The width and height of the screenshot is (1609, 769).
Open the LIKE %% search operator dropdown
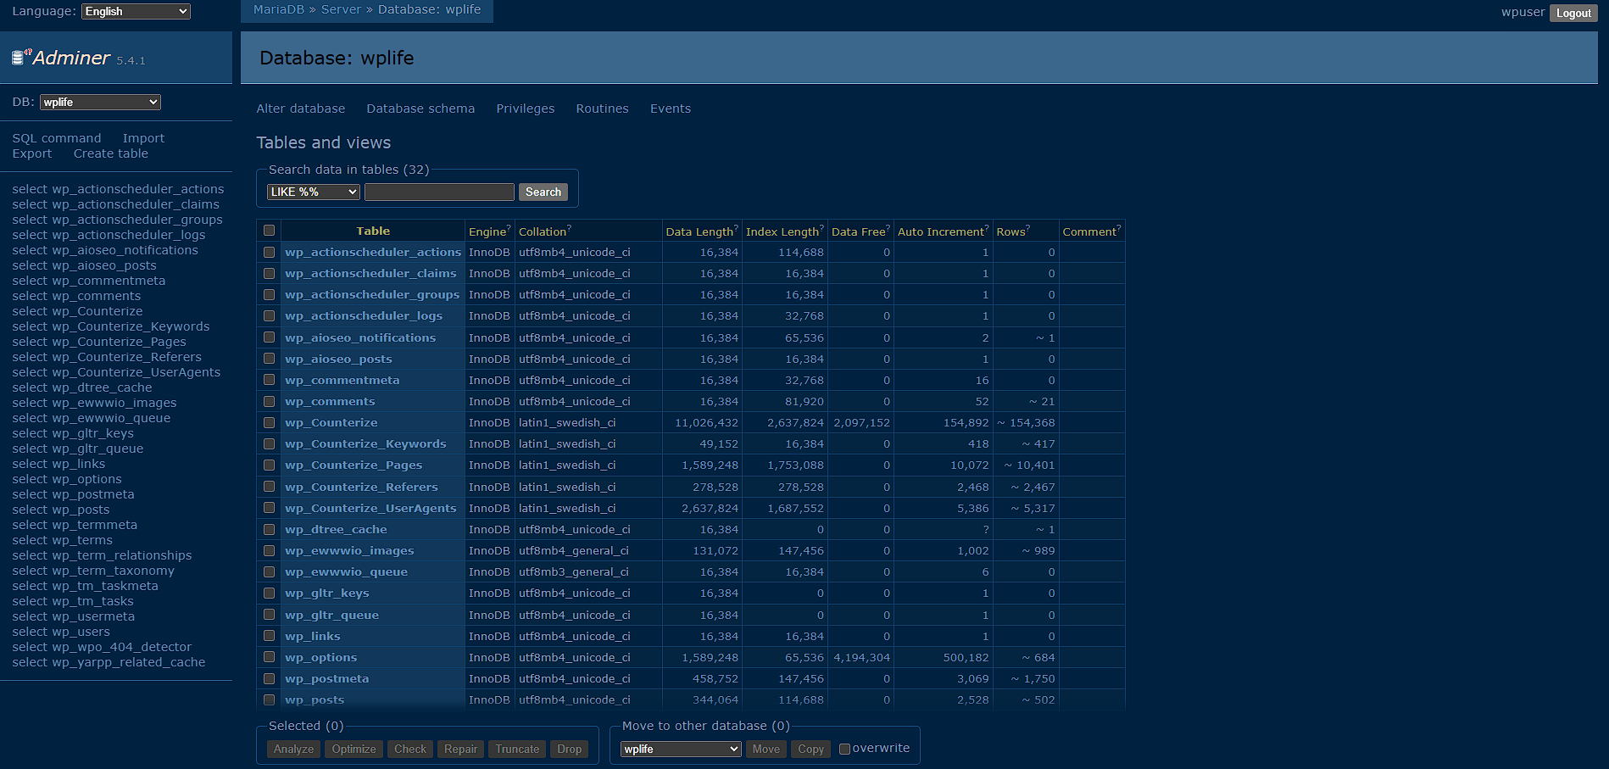pyautogui.click(x=313, y=192)
